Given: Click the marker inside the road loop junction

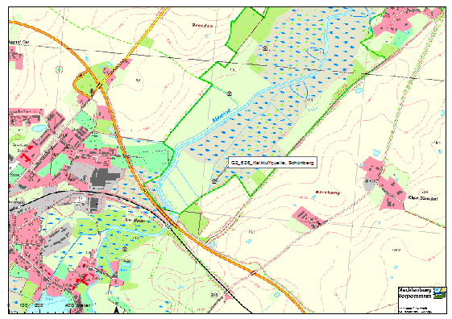Looking at the screenshot, I should 92,92.
